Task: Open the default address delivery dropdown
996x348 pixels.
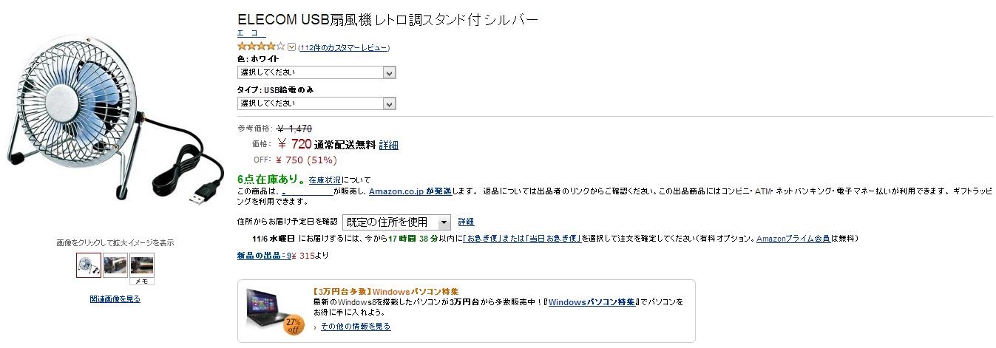Action: pyautogui.click(x=396, y=222)
